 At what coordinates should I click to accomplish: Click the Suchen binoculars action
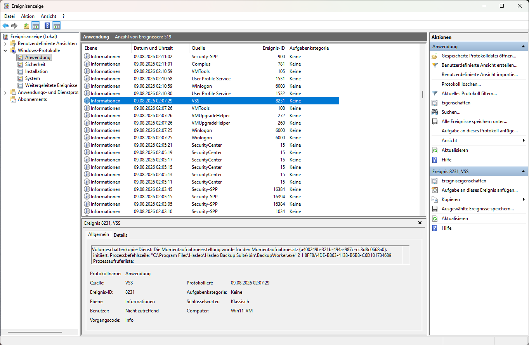(x=451, y=112)
